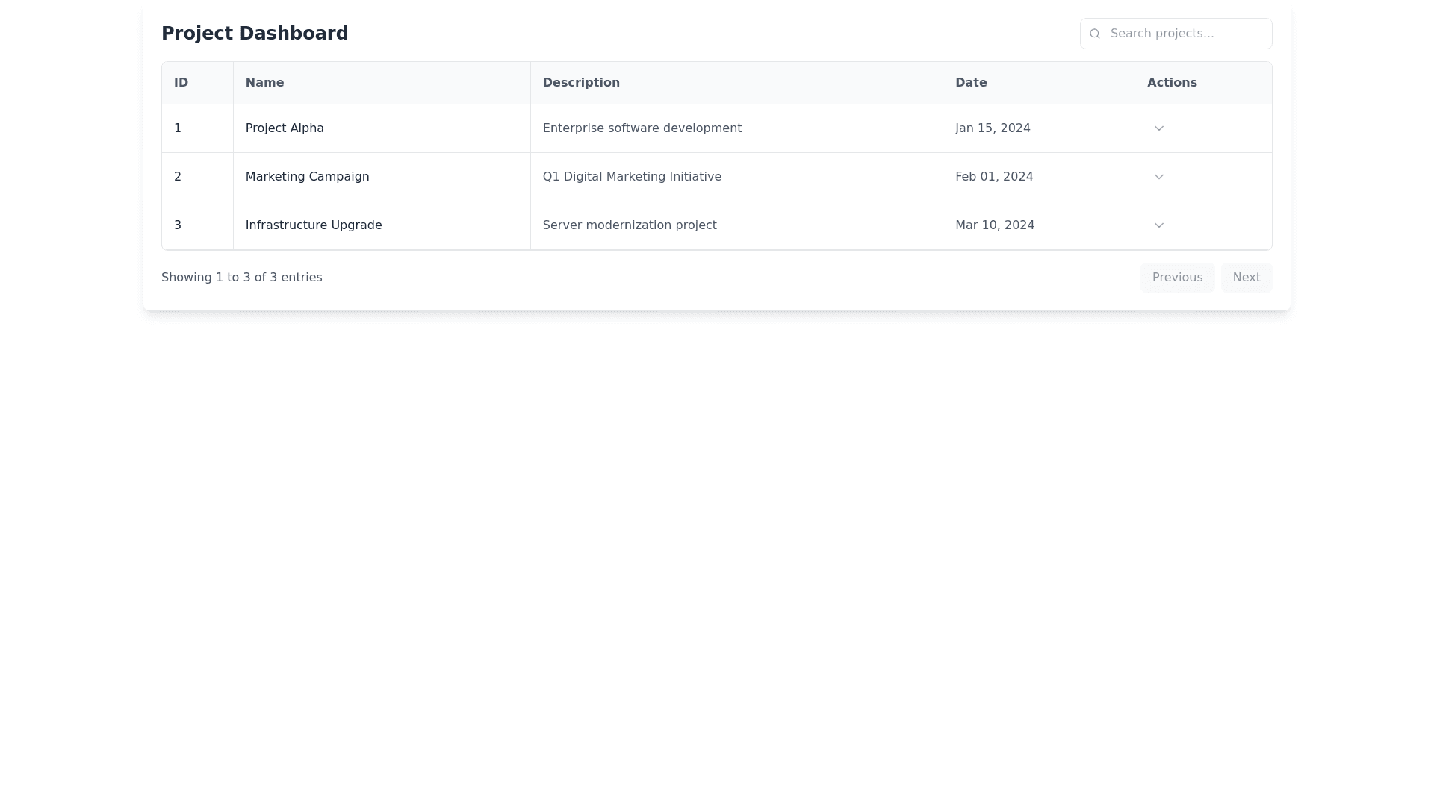Screen dimensions: 1434x806
Task: Click Showing 1 to 3 entries text
Action: 242,278
